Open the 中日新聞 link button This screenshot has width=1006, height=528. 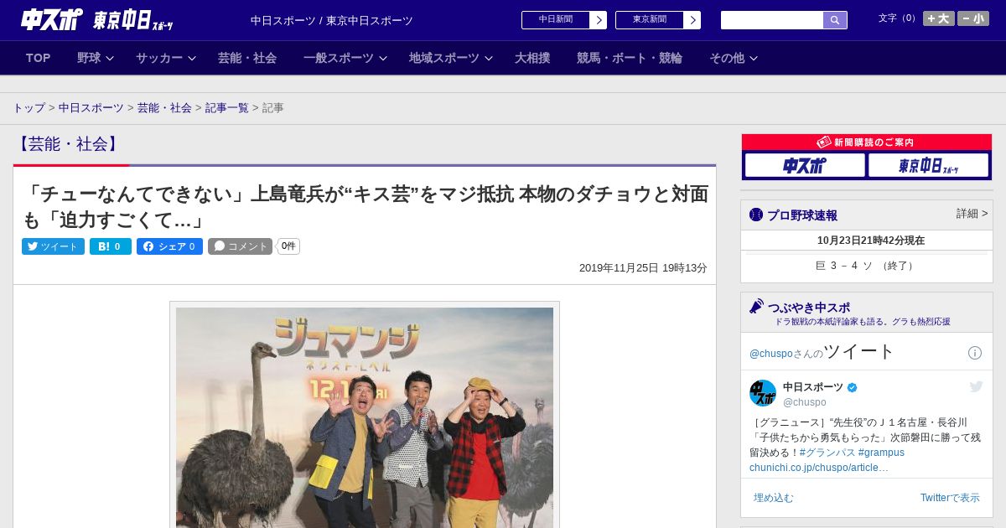click(564, 20)
